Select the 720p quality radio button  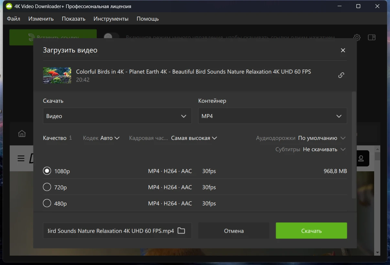pos(47,187)
